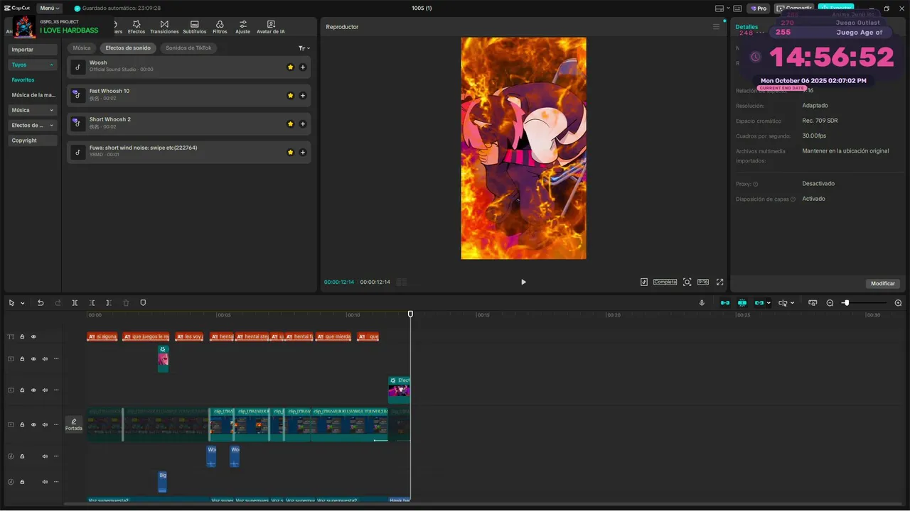Expand the Música sidebar section
Viewport: 910px width, 511px height.
click(x=33, y=110)
